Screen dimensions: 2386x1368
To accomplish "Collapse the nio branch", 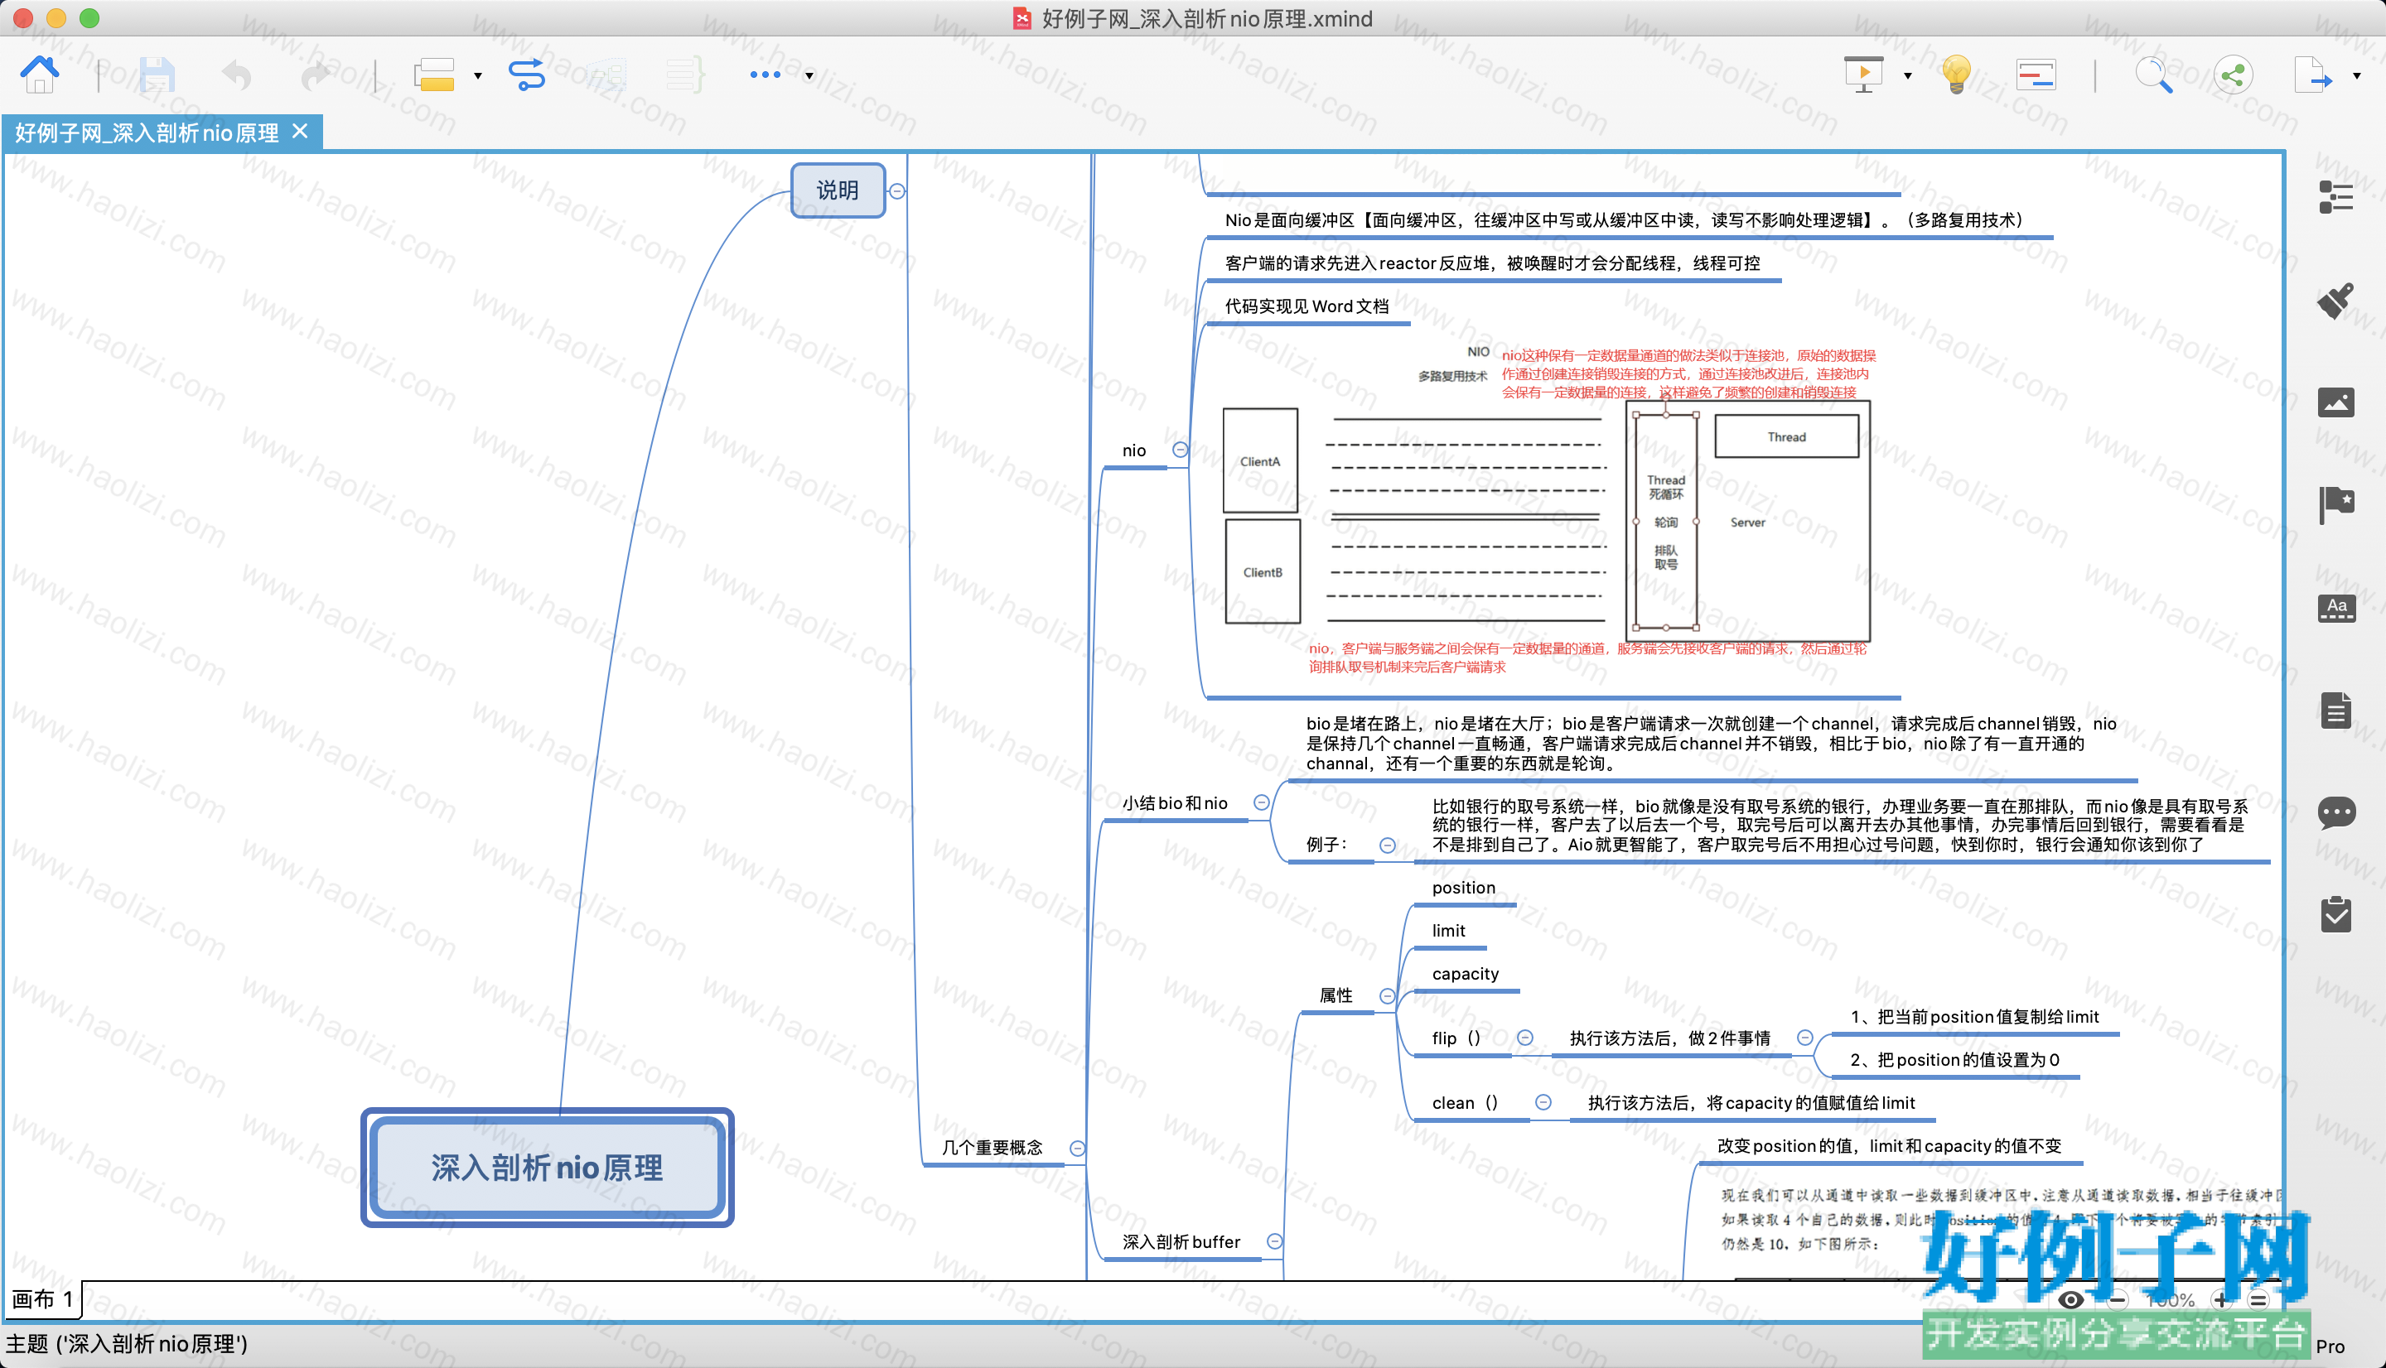I will [1181, 450].
